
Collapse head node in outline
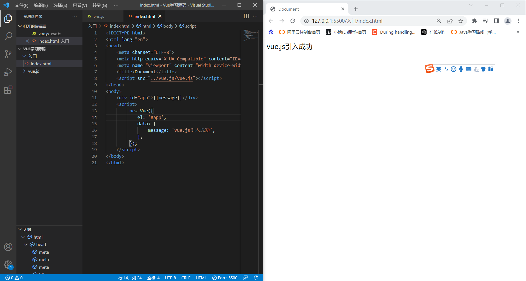pos(26,244)
